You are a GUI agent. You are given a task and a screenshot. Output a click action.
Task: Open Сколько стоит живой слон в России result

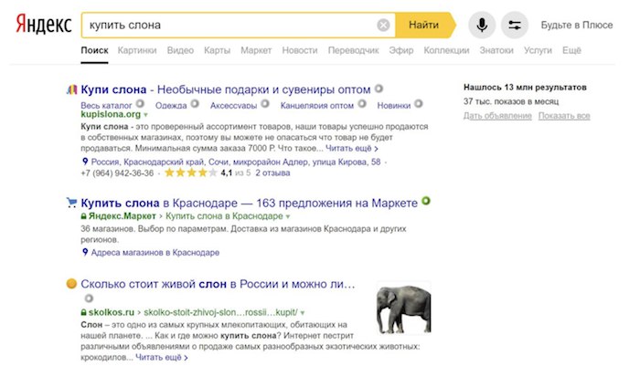tap(218, 284)
